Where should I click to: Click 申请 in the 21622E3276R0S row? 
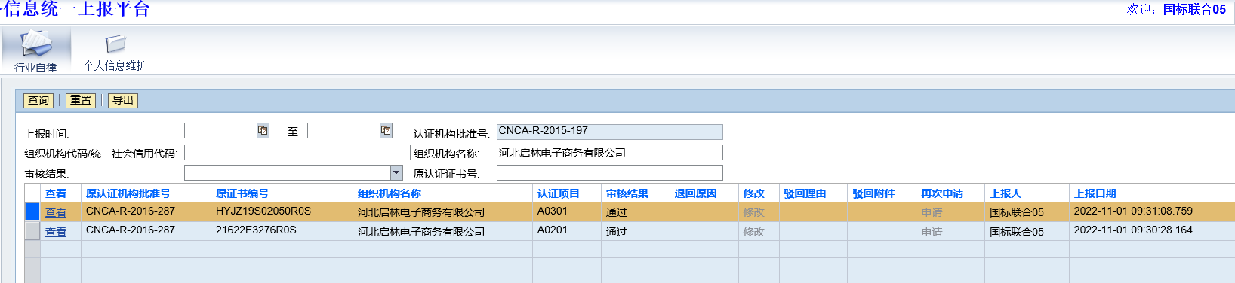coord(932,232)
